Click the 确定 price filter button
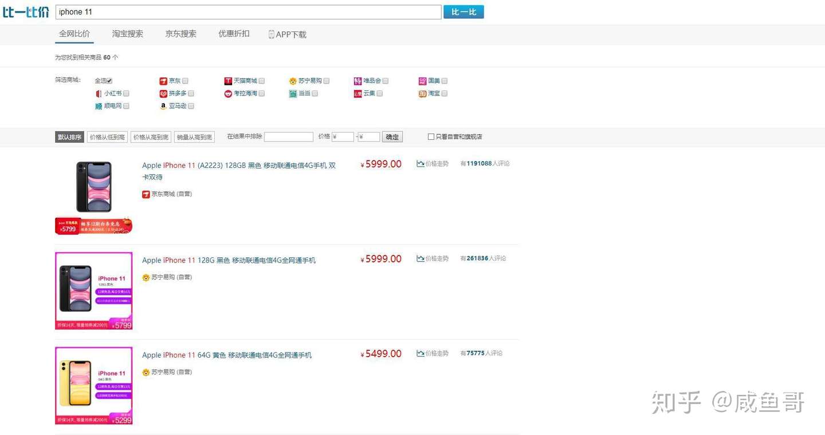 pyautogui.click(x=392, y=137)
